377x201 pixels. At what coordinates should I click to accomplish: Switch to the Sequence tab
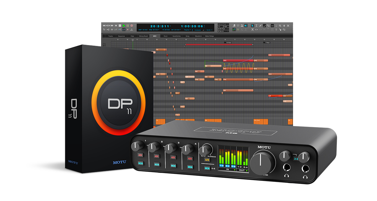(x=121, y=36)
